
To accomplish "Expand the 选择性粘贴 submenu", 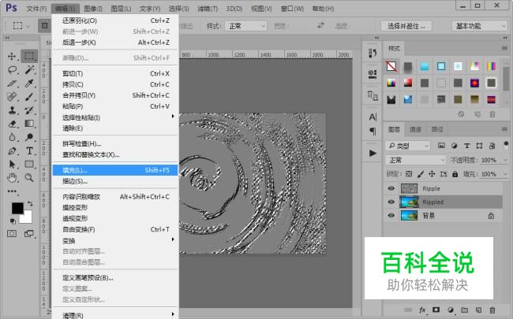I will (x=115, y=117).
